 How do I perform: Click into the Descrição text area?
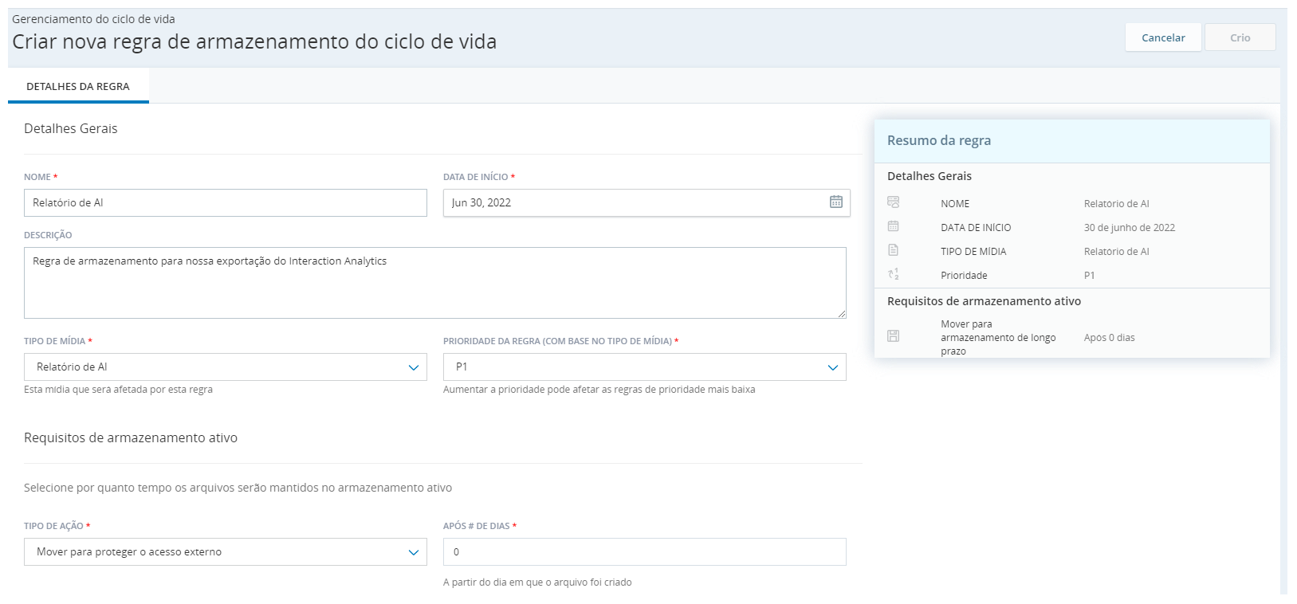point(435,283)
